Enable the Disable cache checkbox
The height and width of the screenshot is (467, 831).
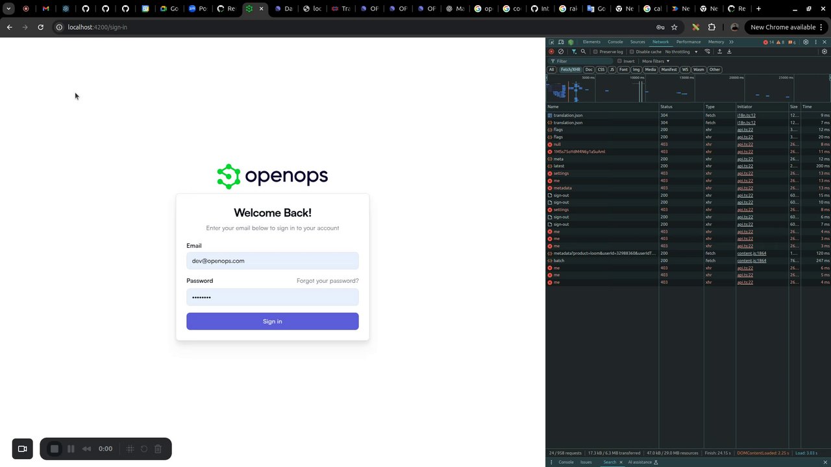(632, 51)
